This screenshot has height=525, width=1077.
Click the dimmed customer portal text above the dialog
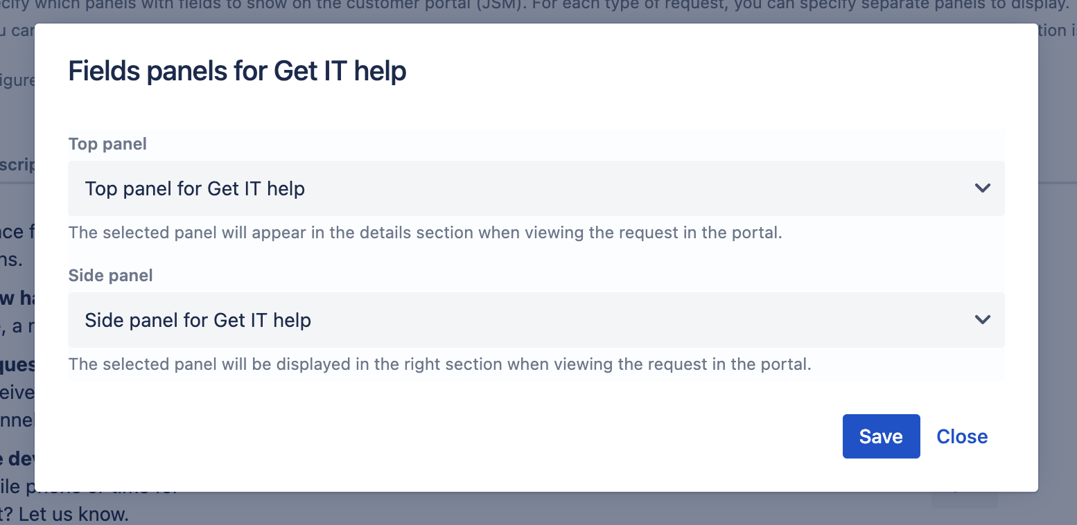point(538,8)
